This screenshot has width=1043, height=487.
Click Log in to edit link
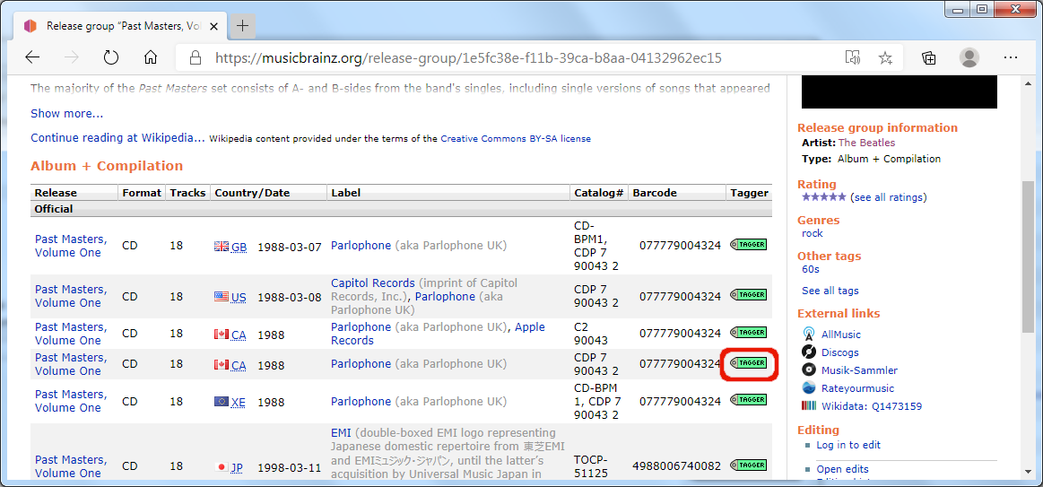(848, 445)
